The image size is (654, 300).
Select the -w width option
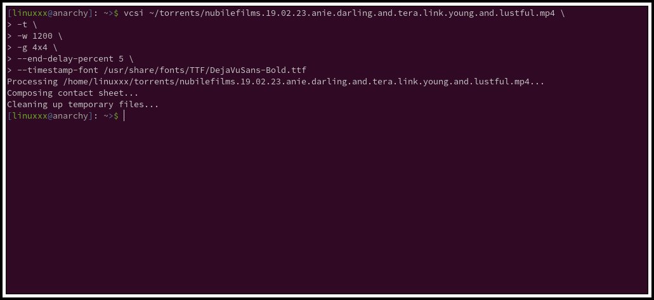tap(22, 36)
